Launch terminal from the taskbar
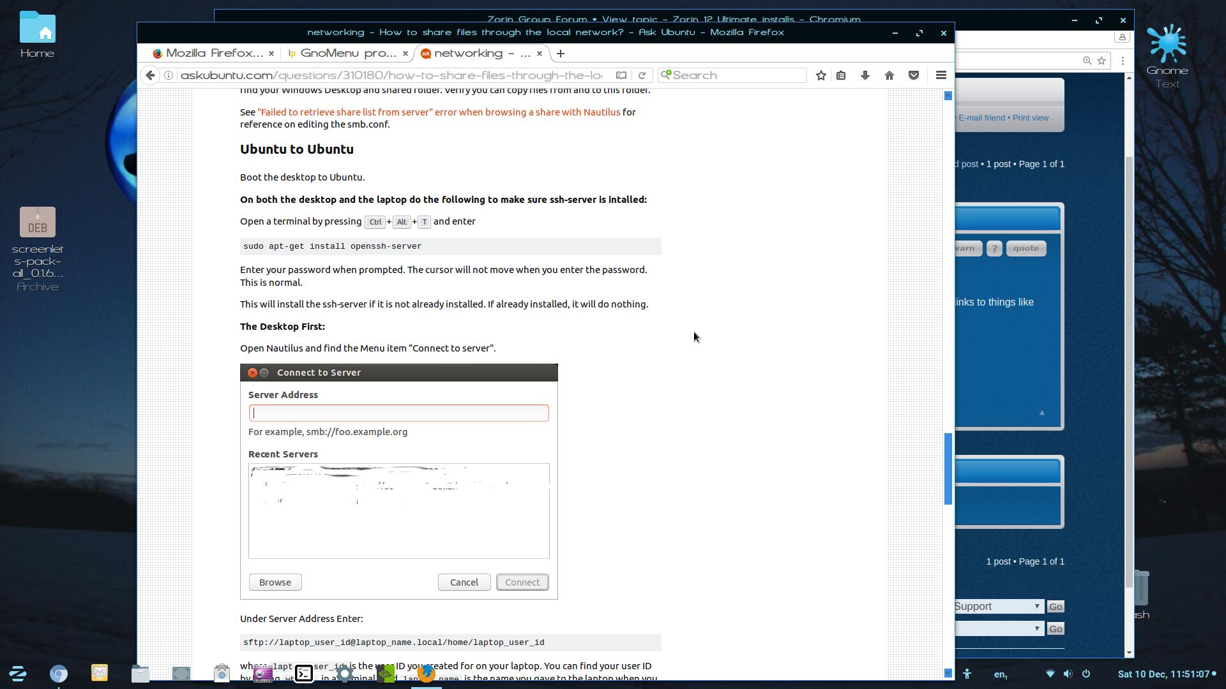Viewport: 1226px width, 689px height. click(303, 674)
